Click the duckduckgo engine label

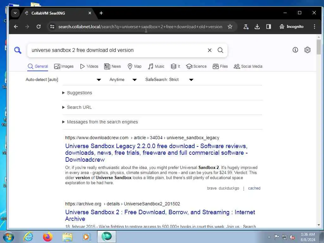tap(229, 188)
